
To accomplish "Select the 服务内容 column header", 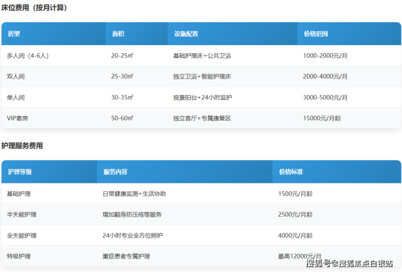I will 115,172.
